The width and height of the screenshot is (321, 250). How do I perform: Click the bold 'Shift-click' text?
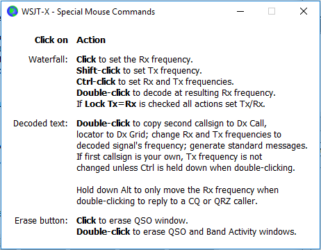[x=99, y=71]
